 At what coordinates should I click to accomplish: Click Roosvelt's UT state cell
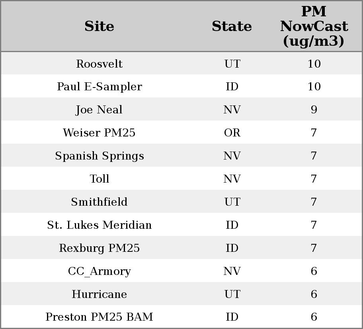click(232, 64)
